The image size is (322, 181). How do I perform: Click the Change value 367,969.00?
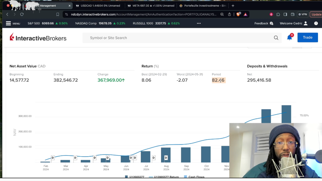[111, 80]
